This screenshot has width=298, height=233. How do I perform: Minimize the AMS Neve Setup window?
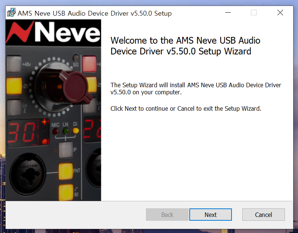(x=228, y=13)
